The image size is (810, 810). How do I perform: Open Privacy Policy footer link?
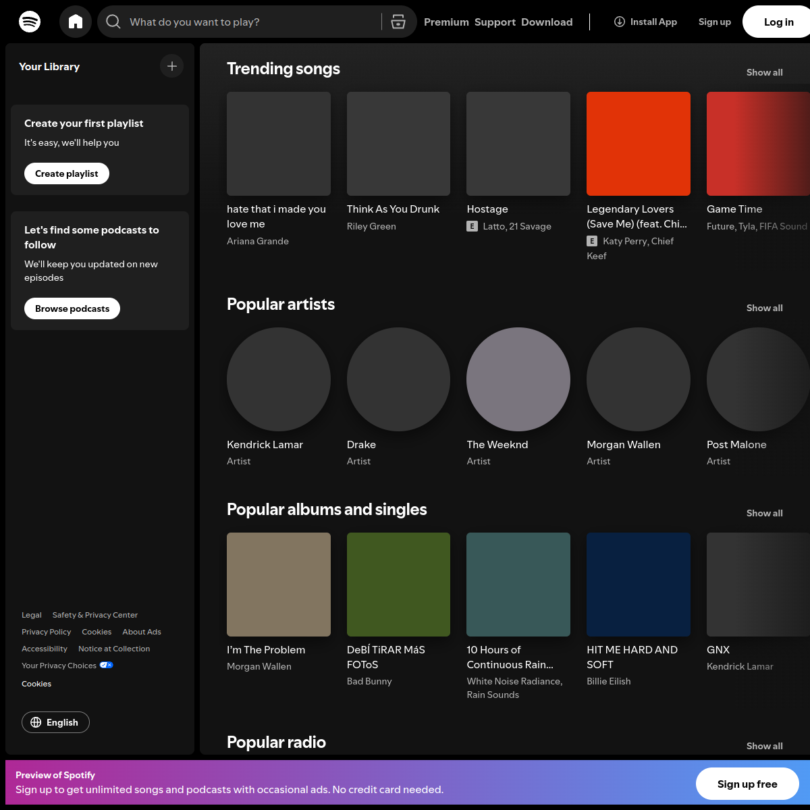pos(46,632)
